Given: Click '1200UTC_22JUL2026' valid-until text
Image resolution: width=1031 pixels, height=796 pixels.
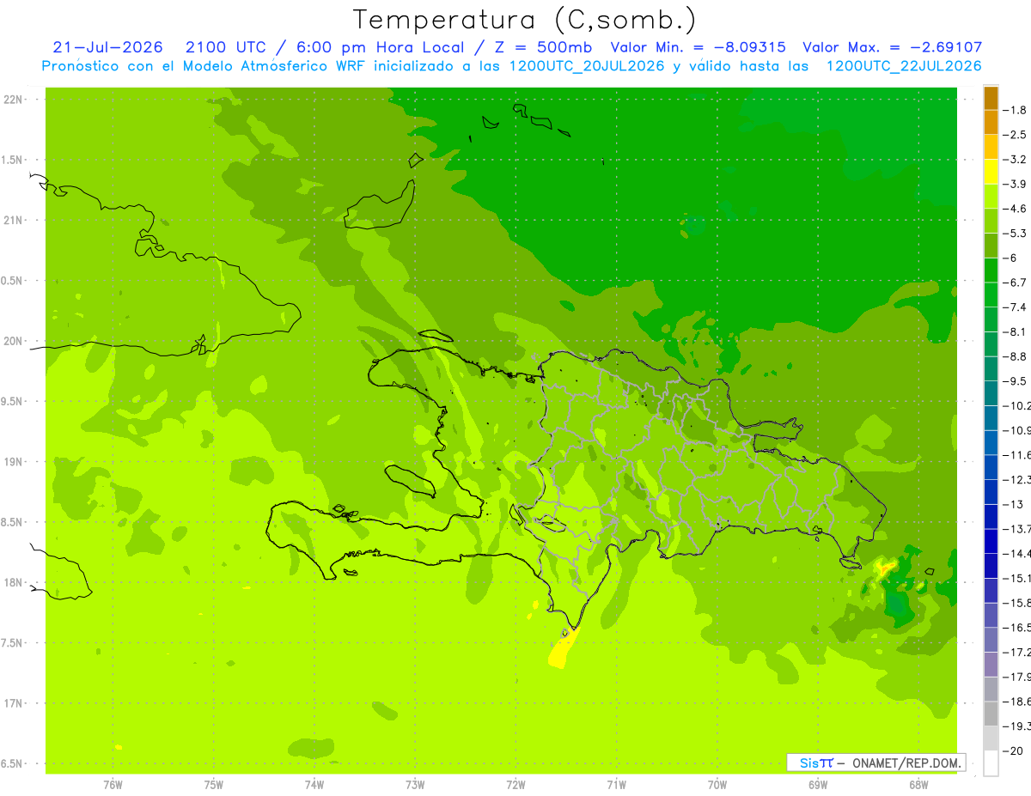Looking at the screenshot, I should (904, 66).
